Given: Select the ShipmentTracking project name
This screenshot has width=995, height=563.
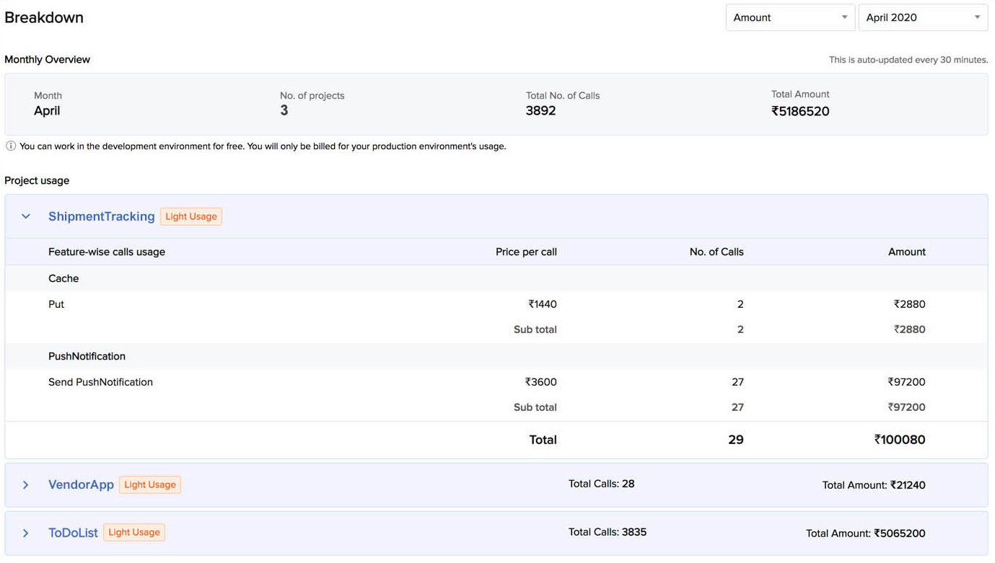Looking at the screenshot, I should 101,216.
